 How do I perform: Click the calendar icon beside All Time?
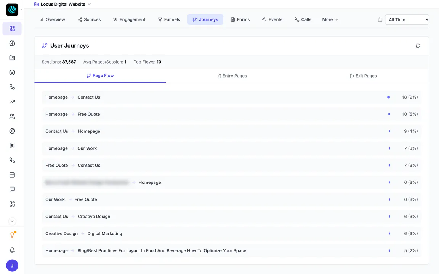(x=380, y=19)
